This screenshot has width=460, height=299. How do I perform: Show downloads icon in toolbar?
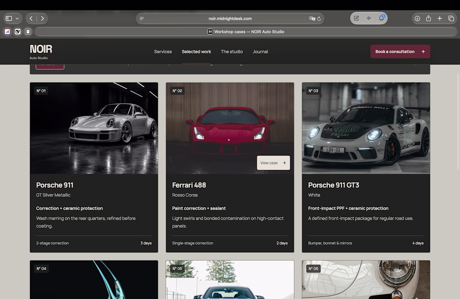pyautogui.click(x=417, y=18)
